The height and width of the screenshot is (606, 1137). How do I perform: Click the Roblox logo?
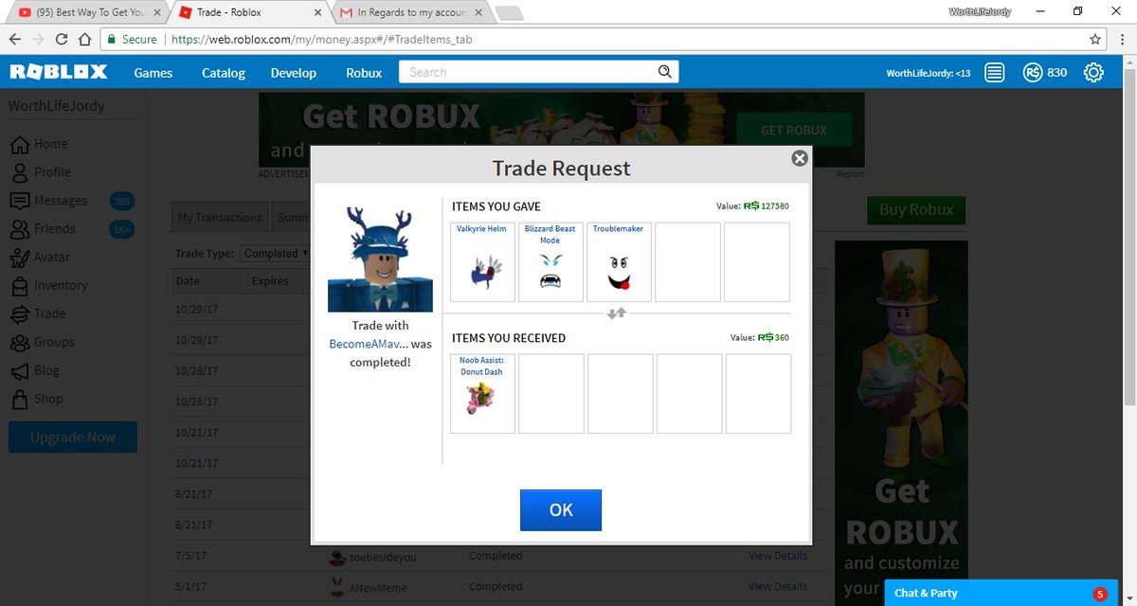(59, 72)
